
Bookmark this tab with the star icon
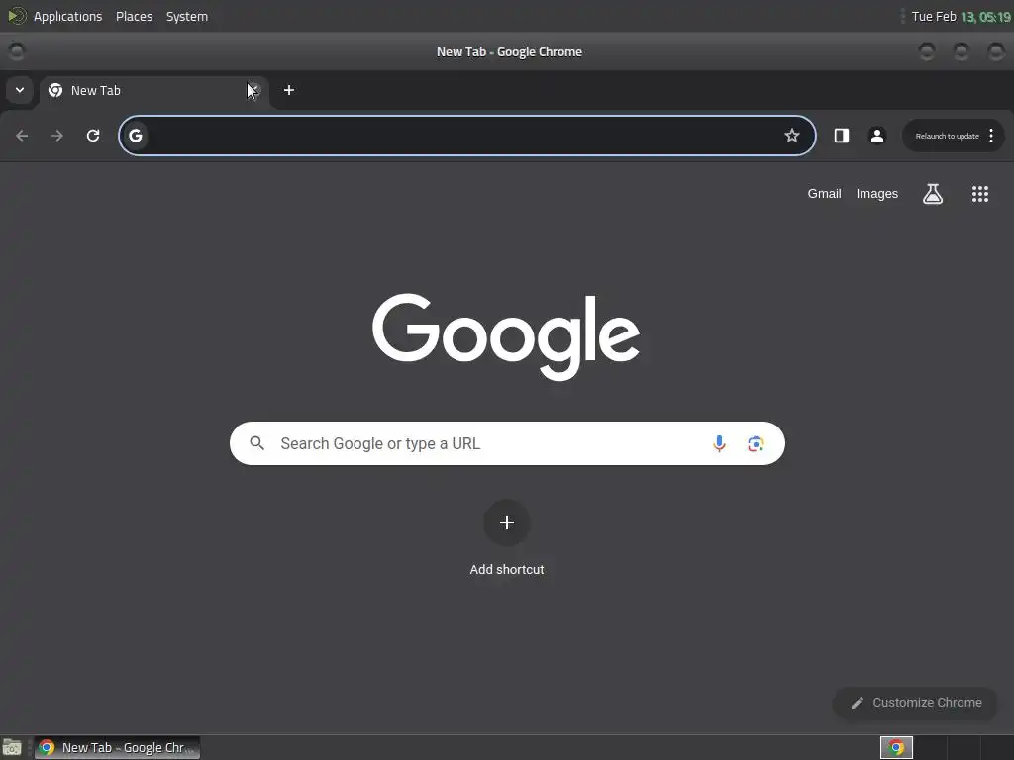[x=791, y=136]
